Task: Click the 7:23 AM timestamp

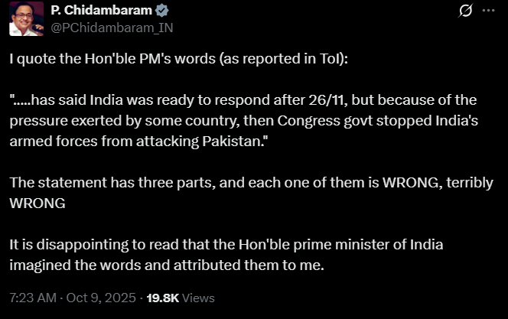Action: coord(34,298)
